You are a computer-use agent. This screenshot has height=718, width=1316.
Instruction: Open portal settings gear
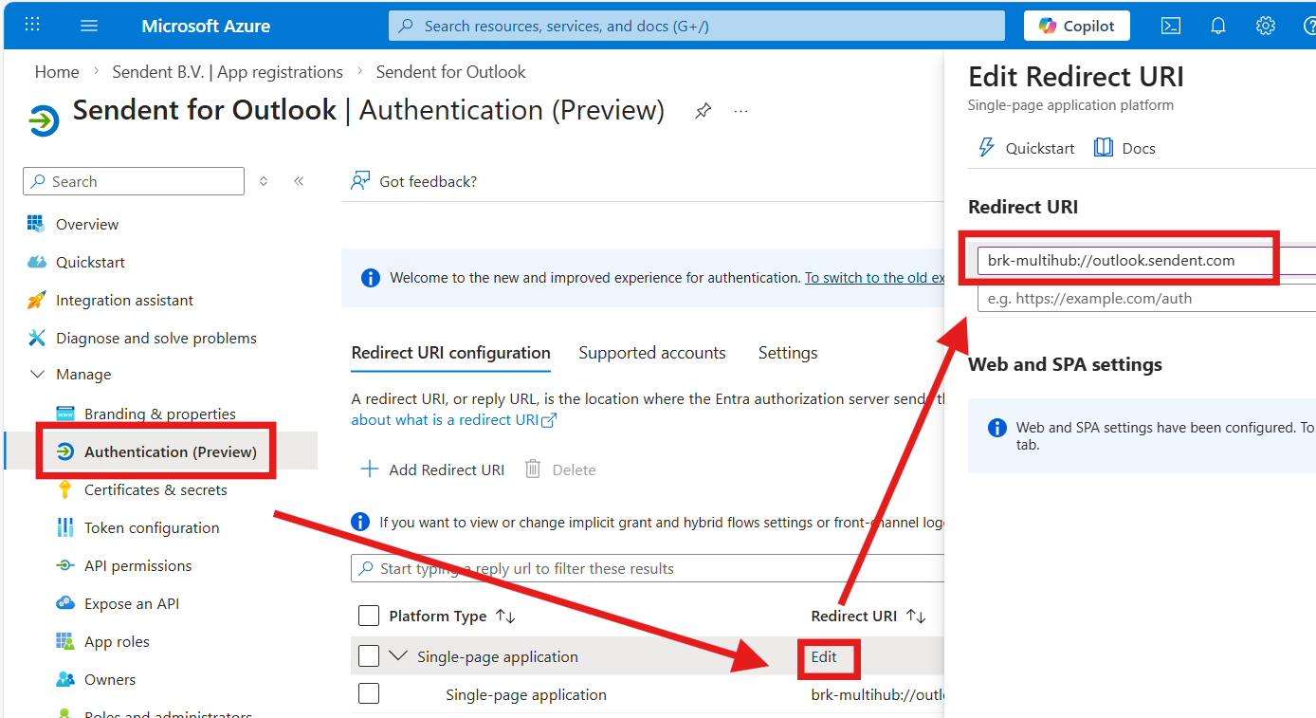pyautogui.click(x=1266, y=26)
